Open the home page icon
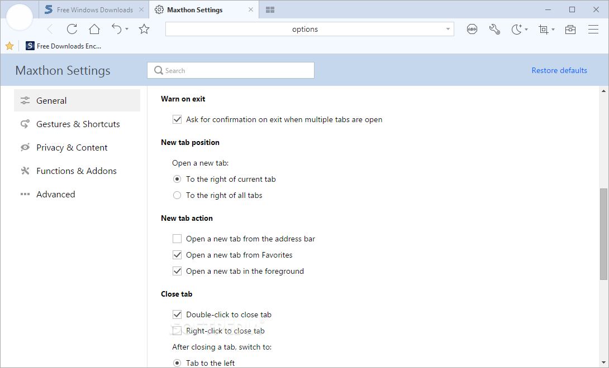This screenshot has width=609, height=368. pos(94,29)
